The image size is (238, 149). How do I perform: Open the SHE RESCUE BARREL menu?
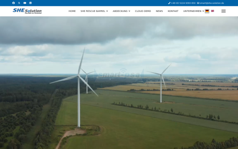click(93, 11)
